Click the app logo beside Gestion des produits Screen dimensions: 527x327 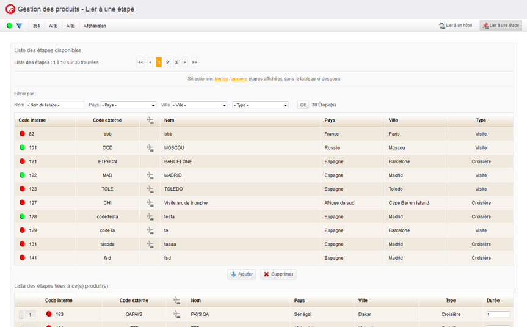pos(9,9)
